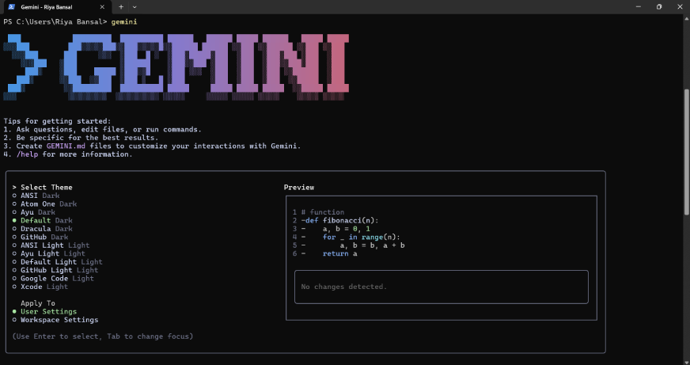Click the 'Select Theme' heading

47,188
